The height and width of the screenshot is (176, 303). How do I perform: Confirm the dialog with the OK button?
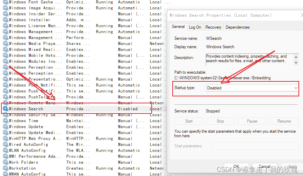point(236,166)
